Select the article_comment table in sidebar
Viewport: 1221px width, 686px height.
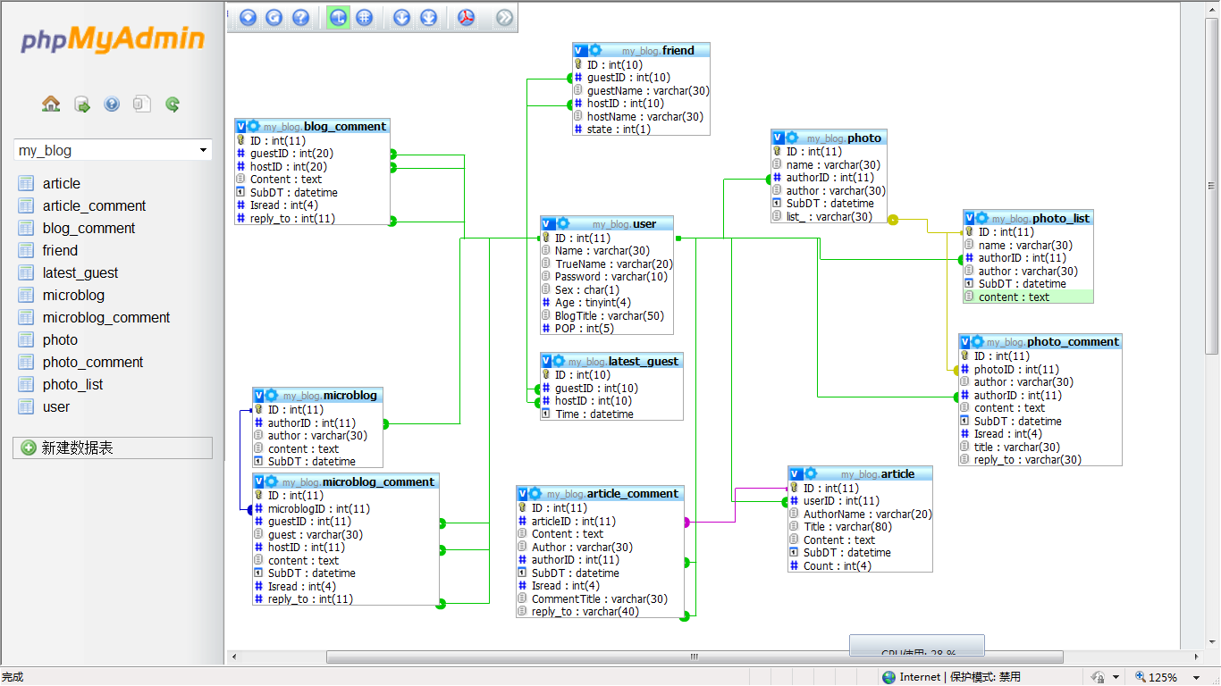[94, 205]
